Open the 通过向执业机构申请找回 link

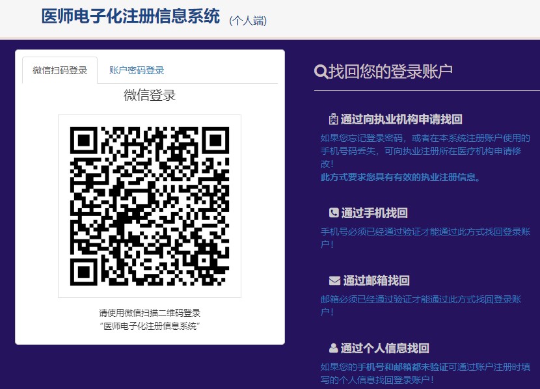401,119
